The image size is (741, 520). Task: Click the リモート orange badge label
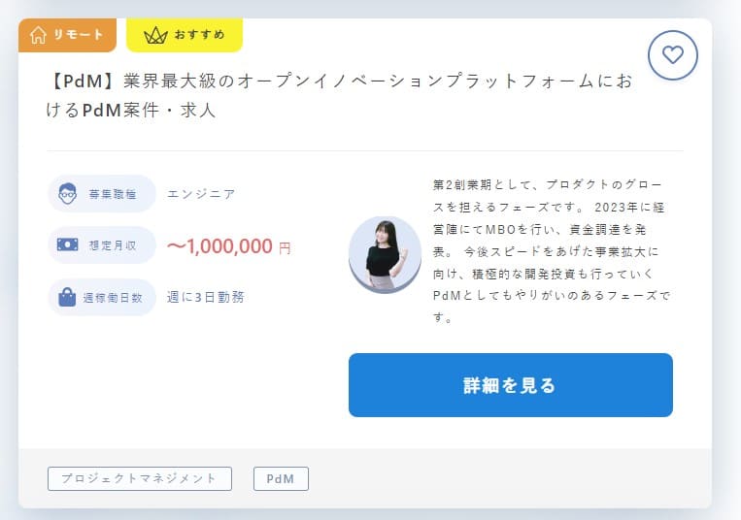68,35
